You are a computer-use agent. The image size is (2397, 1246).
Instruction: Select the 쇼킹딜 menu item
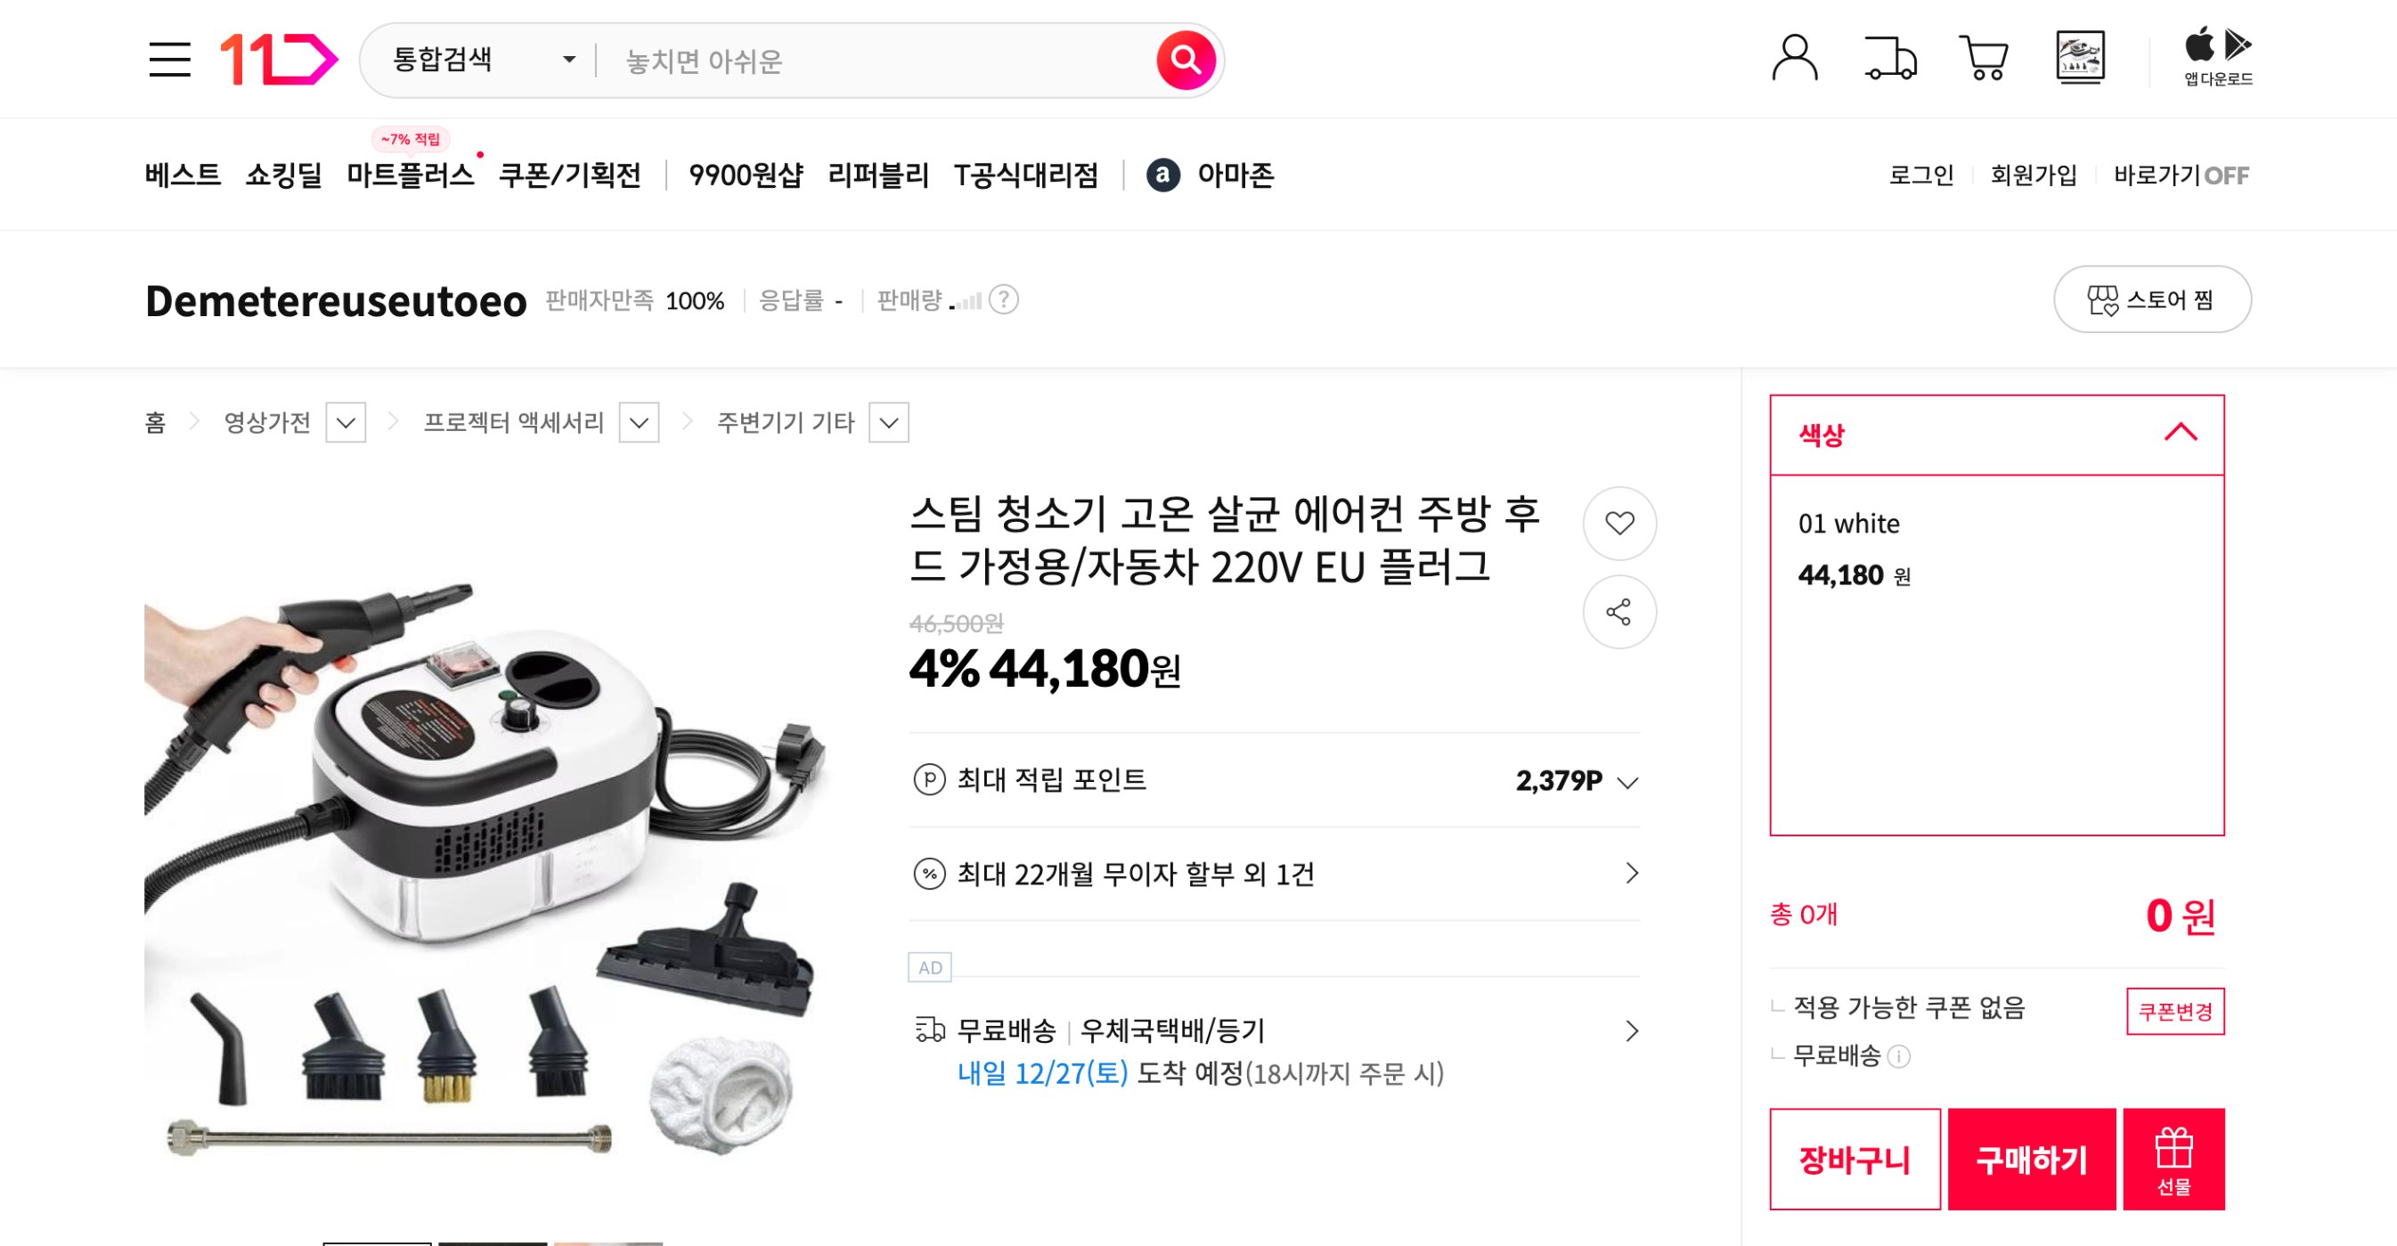pos(285,175)
